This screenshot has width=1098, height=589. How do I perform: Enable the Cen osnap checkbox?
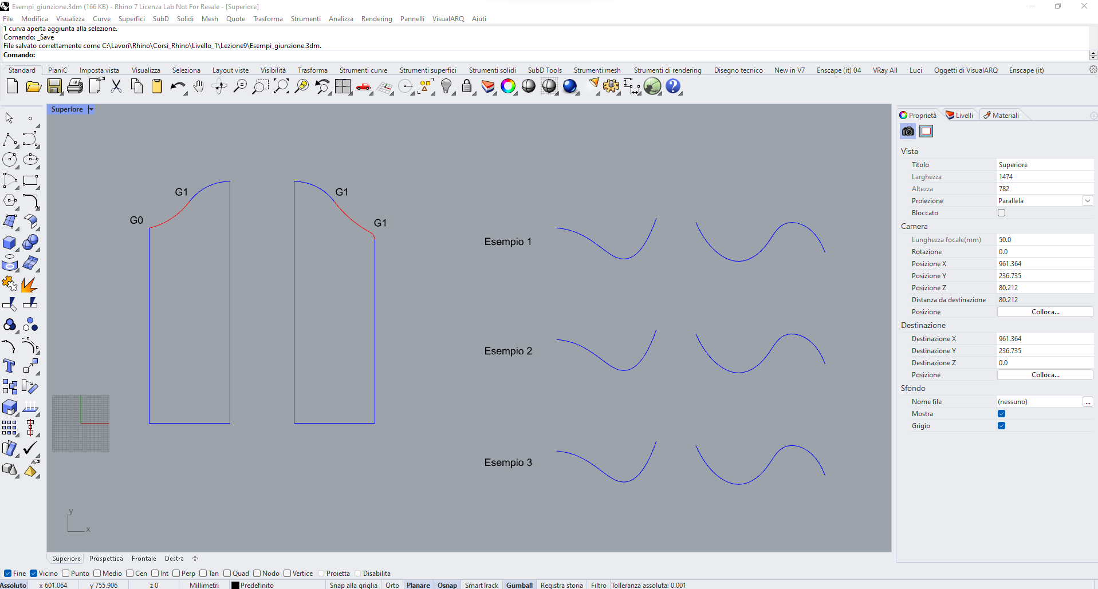130,573
